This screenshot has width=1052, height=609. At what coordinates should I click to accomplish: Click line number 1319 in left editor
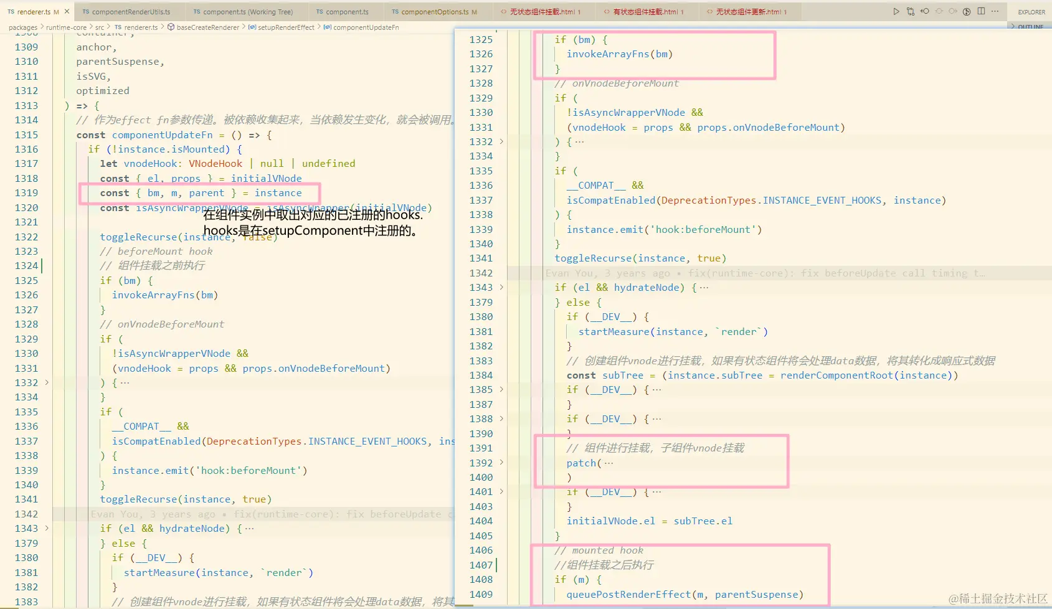[26, 193]
